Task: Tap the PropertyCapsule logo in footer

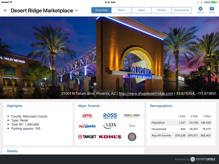Action: point(203,159)
